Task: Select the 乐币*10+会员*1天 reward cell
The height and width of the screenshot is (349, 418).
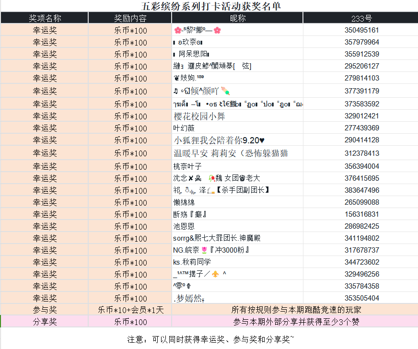Action: tap(130, 310)
